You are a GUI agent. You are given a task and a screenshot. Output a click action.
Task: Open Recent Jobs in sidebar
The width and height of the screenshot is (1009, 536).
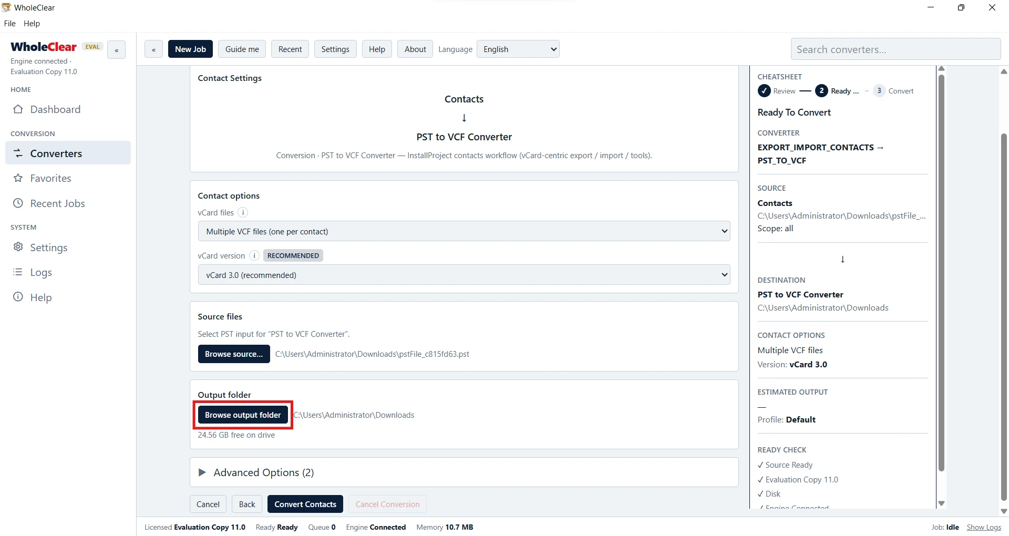[x=68, y=203]
